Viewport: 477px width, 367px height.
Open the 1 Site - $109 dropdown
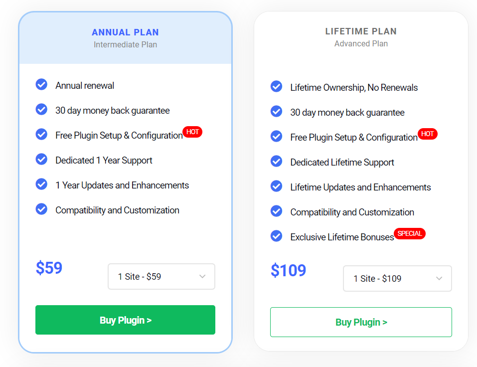point(397,278)
